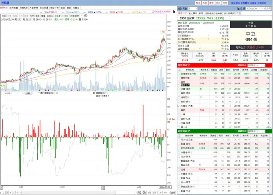The width and height of the screenshot is (273, 195).
Task: Open the 到價通知 link
Action: pos(262,3)
